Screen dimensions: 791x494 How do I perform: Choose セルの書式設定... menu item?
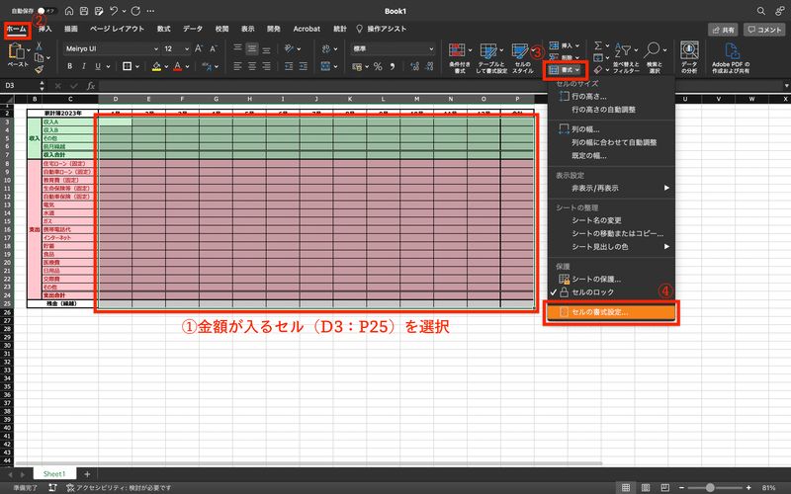click(611, 312)
